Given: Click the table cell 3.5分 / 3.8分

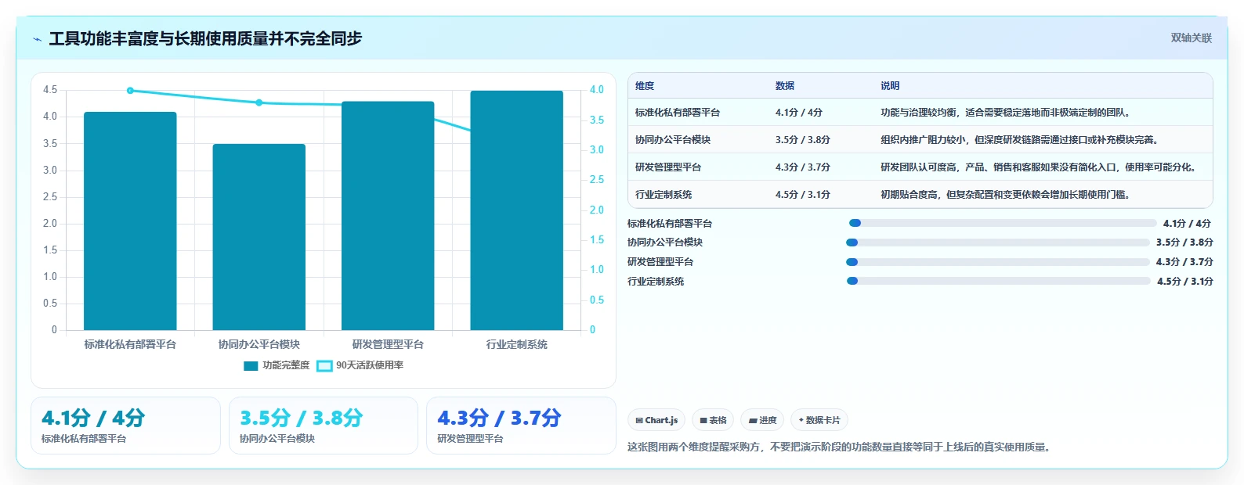Looking at the screenshot, I should [803, 140].
